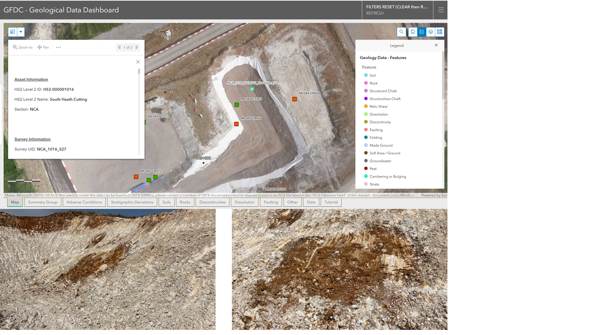Close the Legend panel
Screen dimensions: 596x335
[436, 45]
